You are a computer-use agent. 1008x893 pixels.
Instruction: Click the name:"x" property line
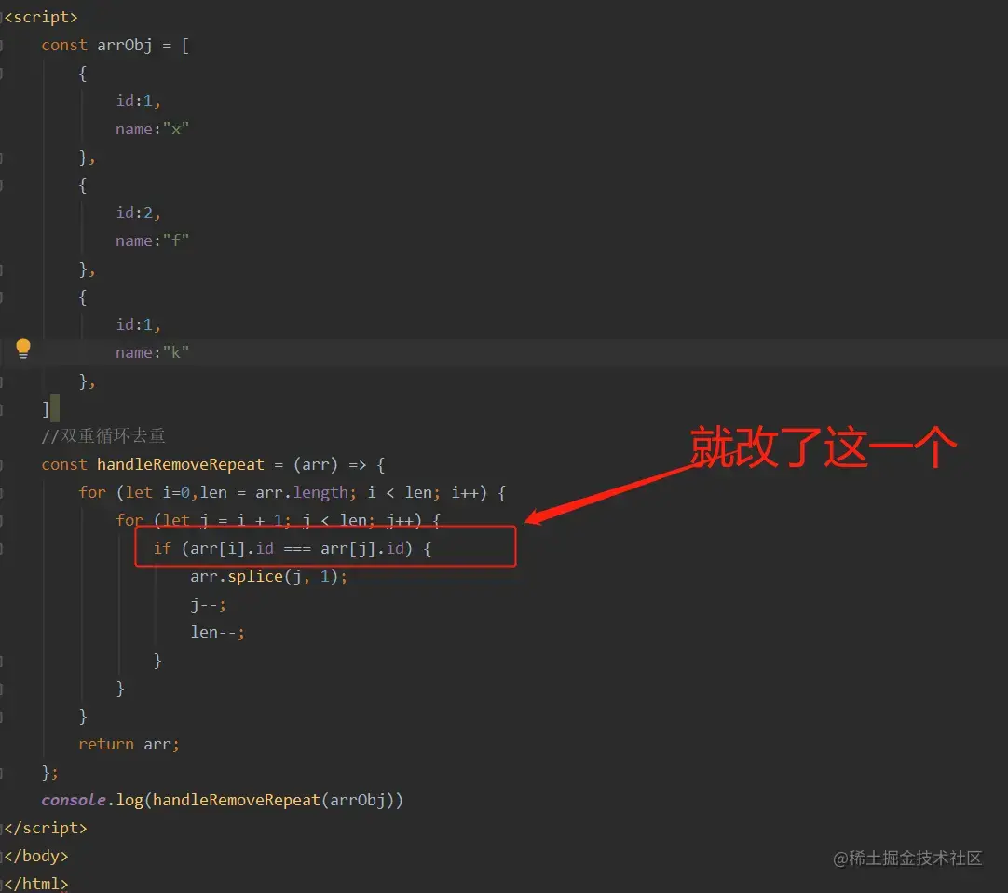point(153,130)
